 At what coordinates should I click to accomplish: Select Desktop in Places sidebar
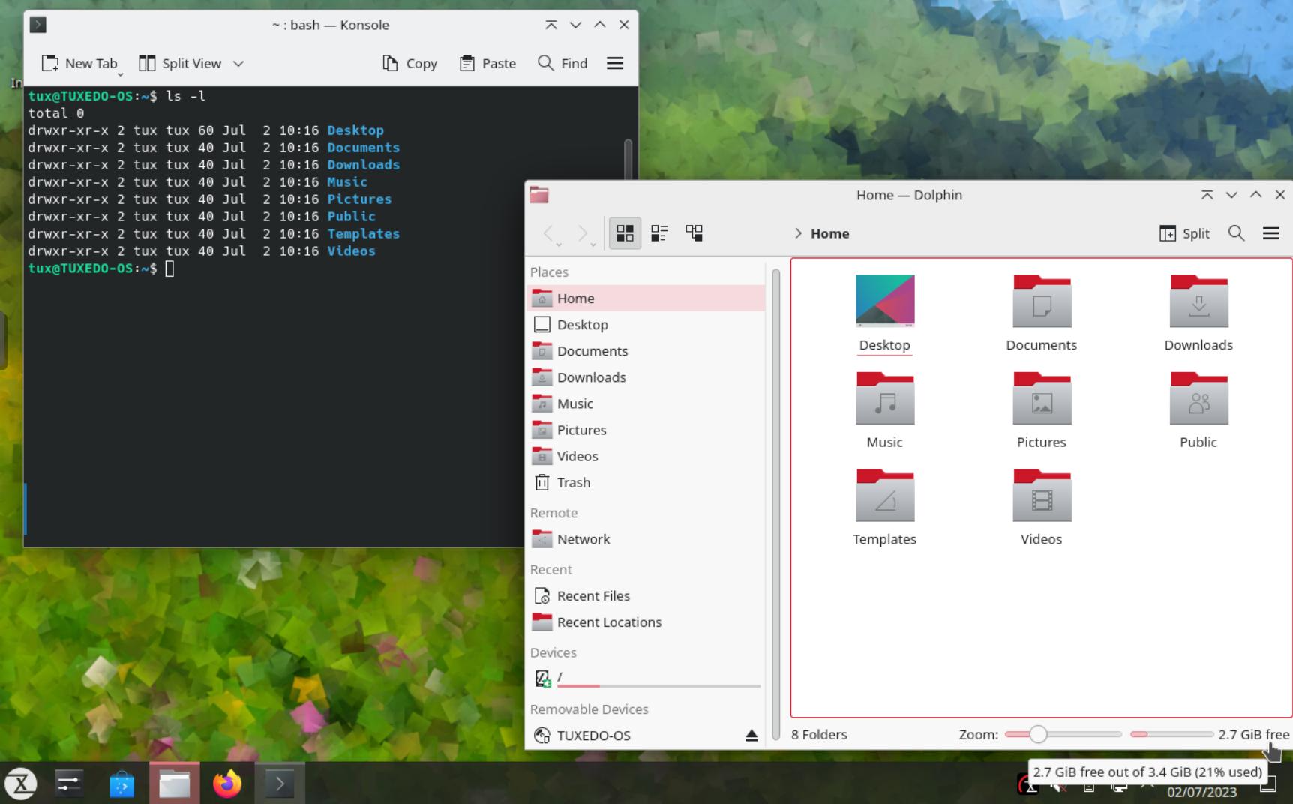(646, 324)
